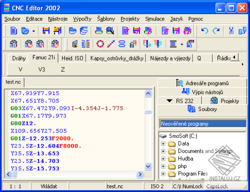This screenshot has width=250, height=192.
Task: Select the diagonal red line holes icon
Action: coord(111,44)
